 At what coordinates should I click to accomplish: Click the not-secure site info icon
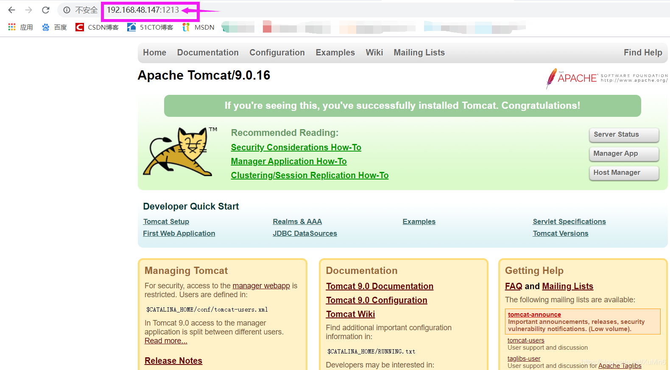(x=67, y=10)
